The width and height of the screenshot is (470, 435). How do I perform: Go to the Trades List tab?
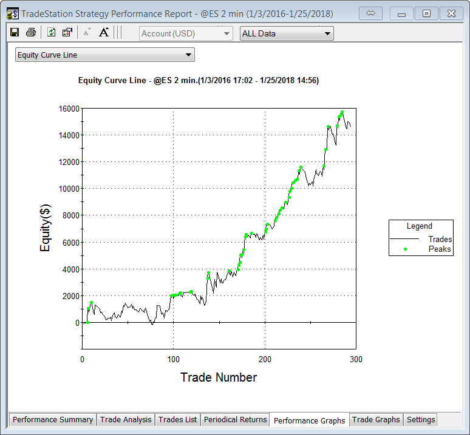(177, 420)
